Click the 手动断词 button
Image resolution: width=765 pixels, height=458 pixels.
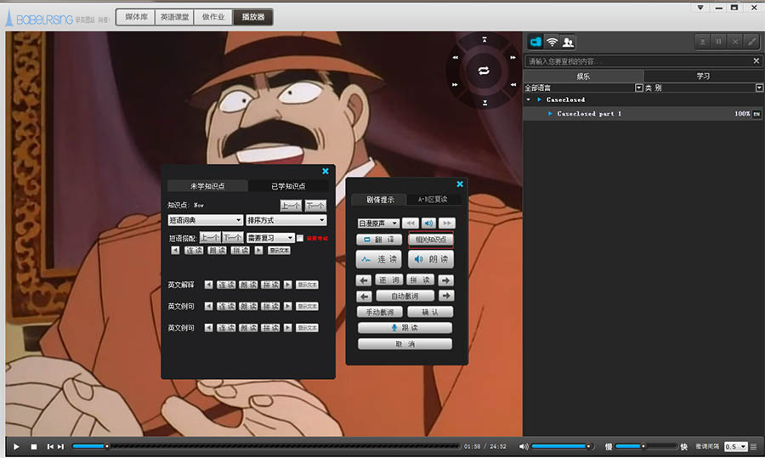380,312
